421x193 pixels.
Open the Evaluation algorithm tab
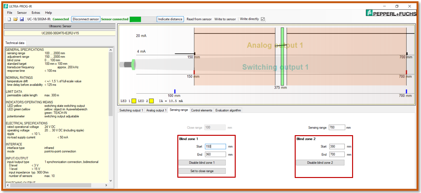228,110
